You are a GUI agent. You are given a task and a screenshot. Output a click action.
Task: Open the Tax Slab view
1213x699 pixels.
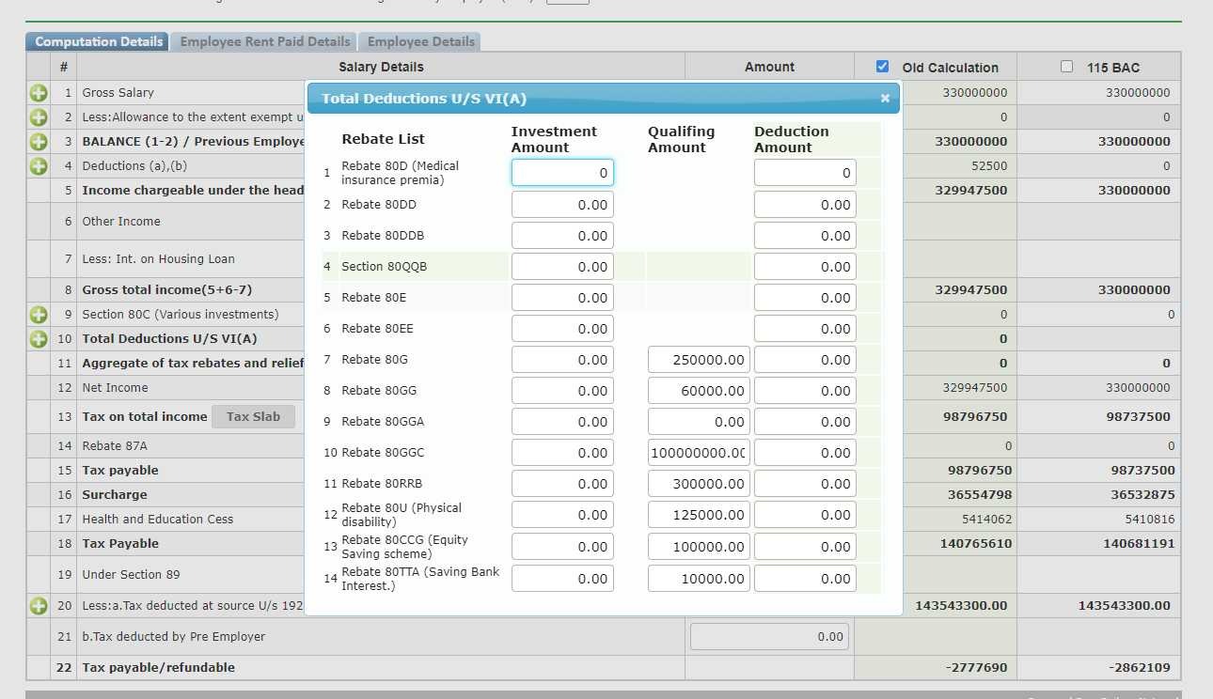point(253,416)
